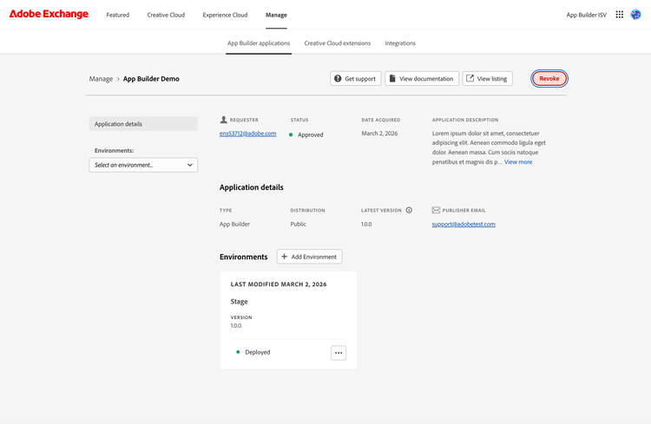Screen dimensions: 651x424
Task: Click the App Builder Demo breadcrumb title
Action: [x=151, y=79]
